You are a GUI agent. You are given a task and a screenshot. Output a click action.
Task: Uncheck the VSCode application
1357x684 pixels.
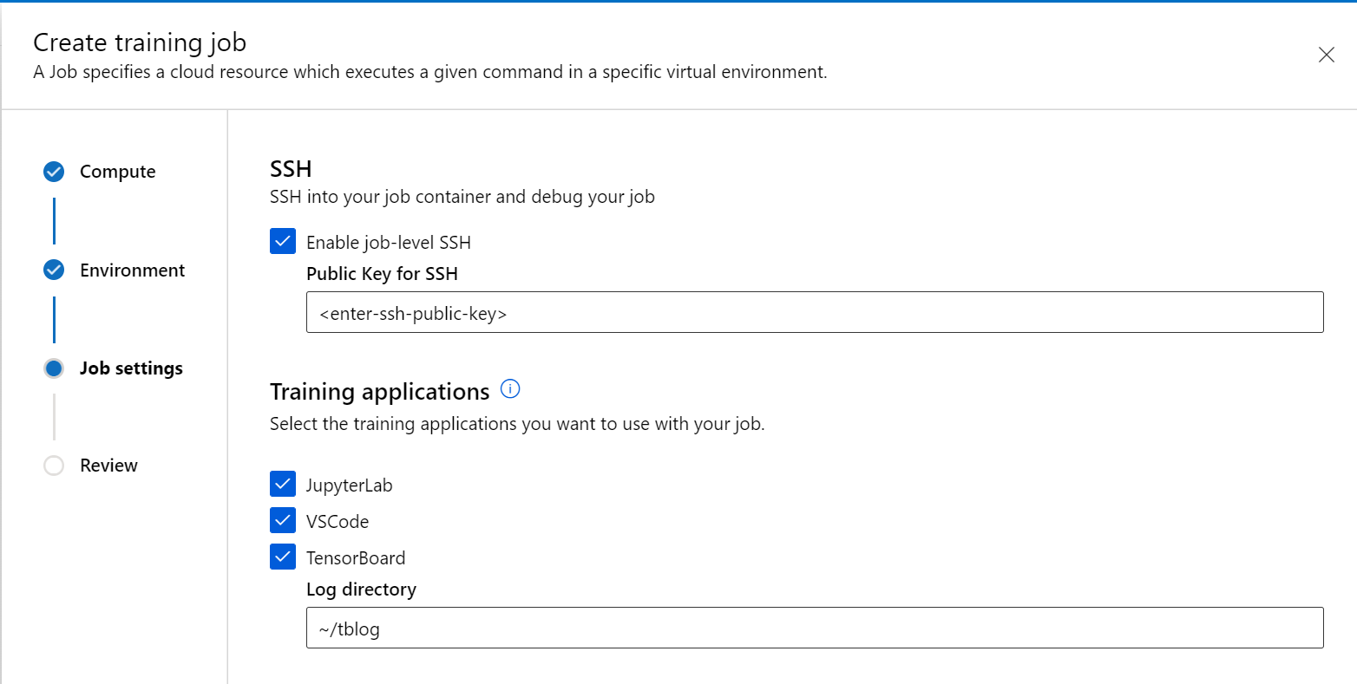click(x=283, y=521)
